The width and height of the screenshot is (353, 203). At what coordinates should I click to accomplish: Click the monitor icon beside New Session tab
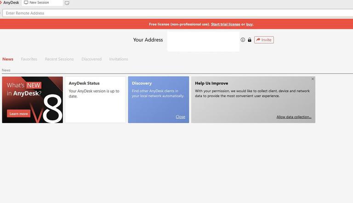67,3
